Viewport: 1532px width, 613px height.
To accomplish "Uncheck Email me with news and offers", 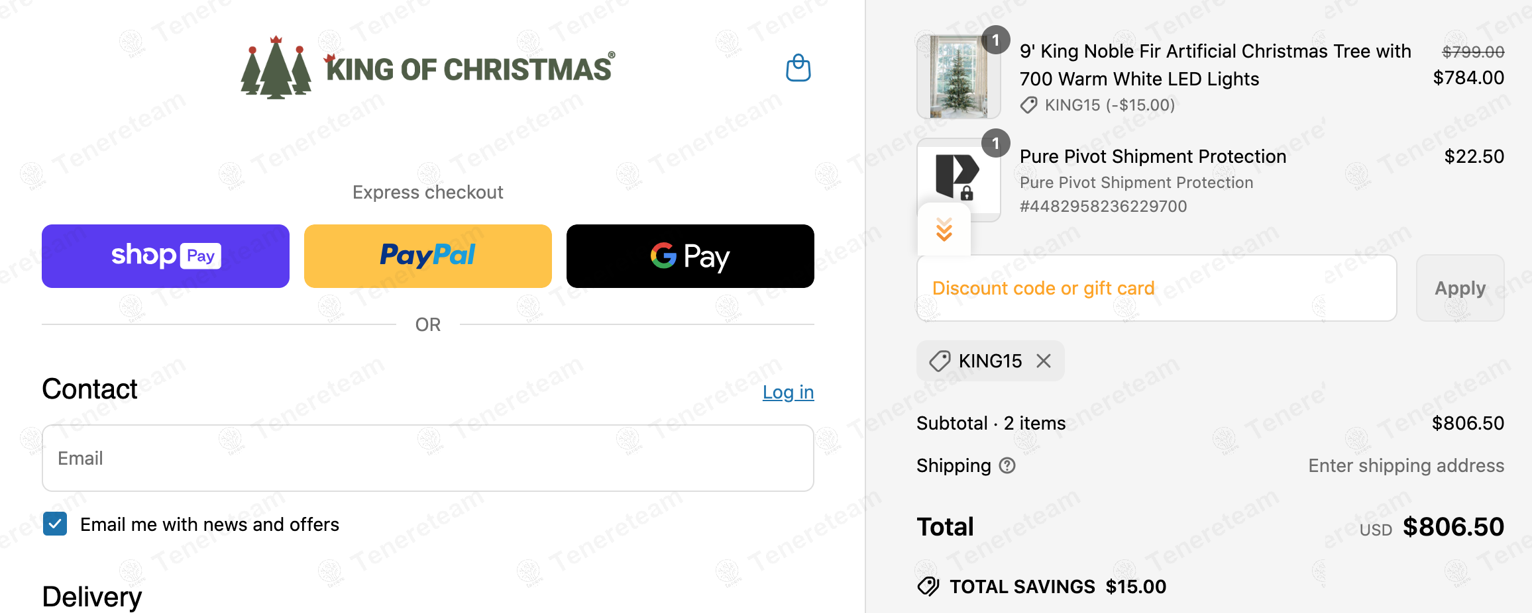I will point(55,524).
